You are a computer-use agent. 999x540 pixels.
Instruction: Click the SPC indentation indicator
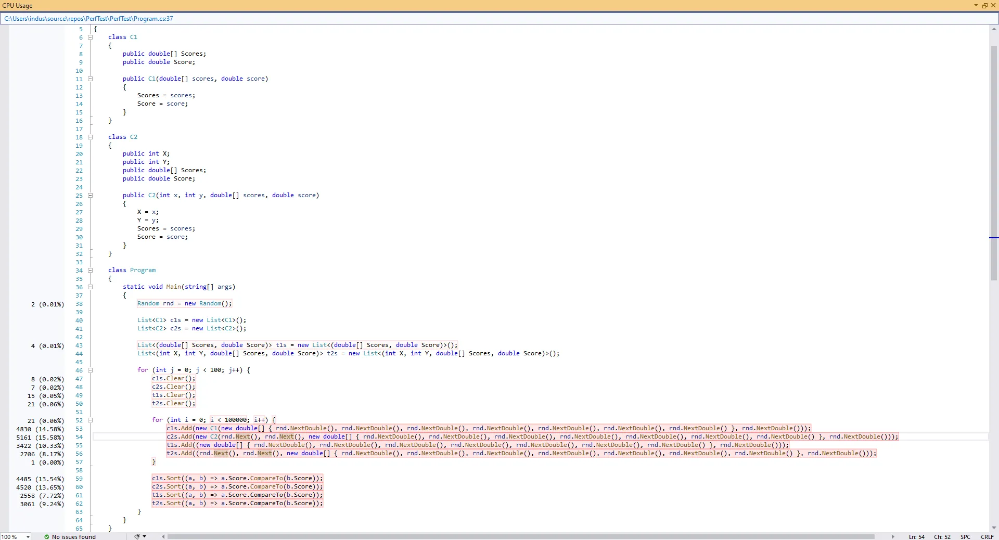pyautogui.click(x=966, y=536)
